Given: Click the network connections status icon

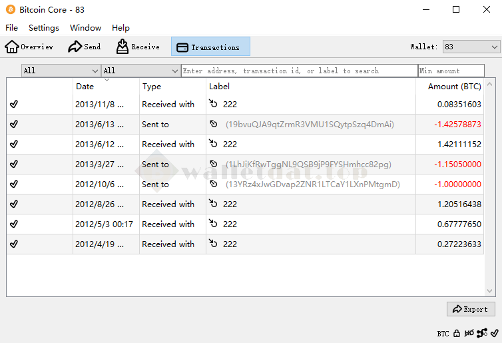Looking at the screenshot, I should pos(481,333).
